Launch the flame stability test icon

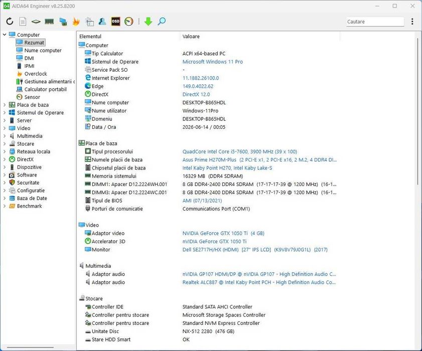pos(76,21)
